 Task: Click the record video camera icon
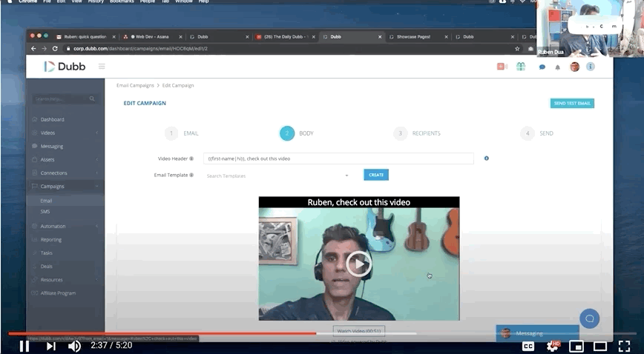(x=502, y=67)
